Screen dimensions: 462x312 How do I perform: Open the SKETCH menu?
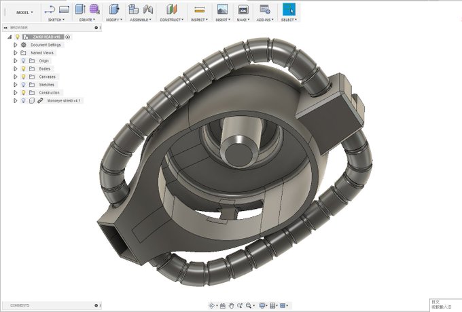point(56,20)
